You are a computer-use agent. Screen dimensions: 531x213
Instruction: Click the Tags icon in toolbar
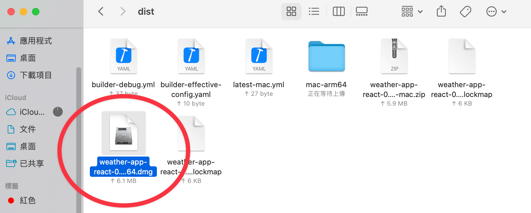coord(465,12)
